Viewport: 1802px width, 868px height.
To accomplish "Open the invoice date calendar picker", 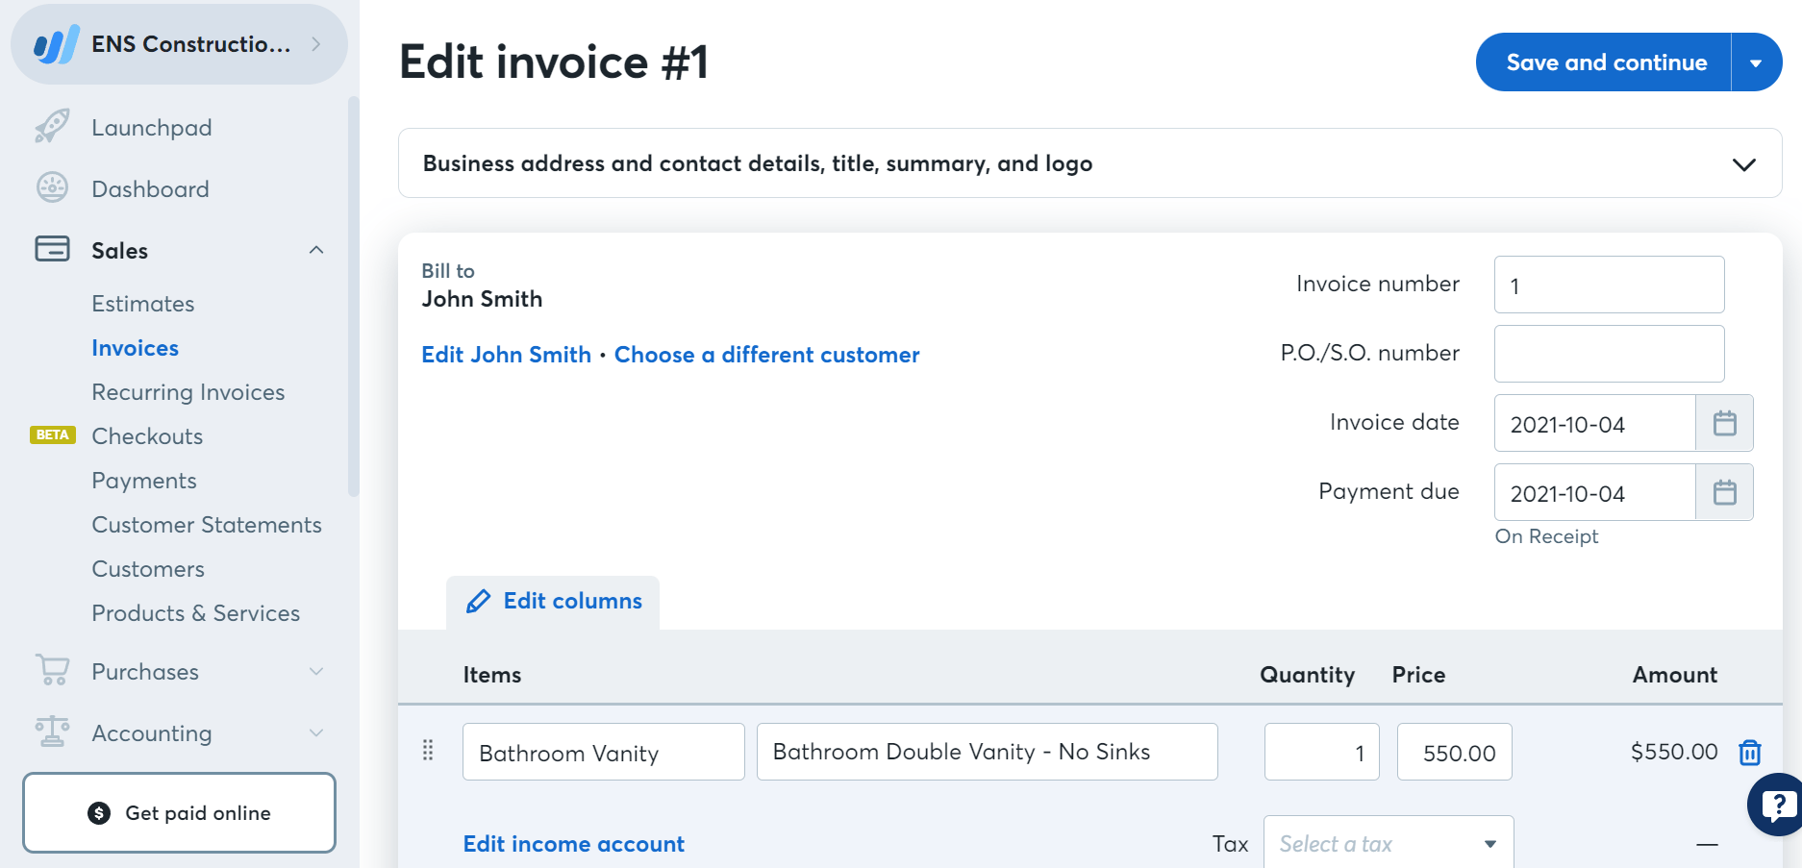I will [x=1725, y=423].
